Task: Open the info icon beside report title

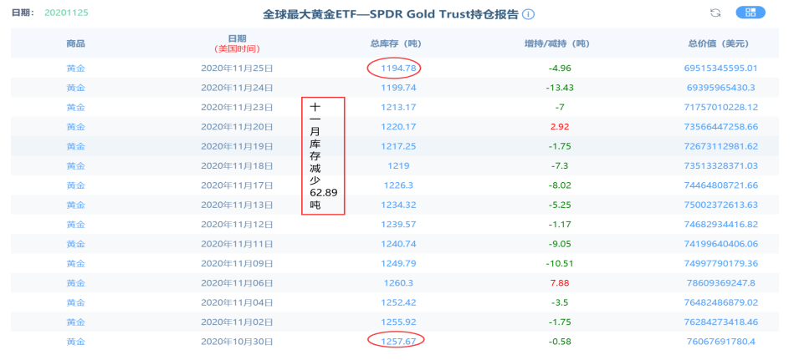Action: pos(528,14)
